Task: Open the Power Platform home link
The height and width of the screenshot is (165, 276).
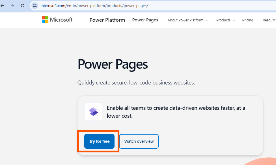Action: click(x=107, y=20)
